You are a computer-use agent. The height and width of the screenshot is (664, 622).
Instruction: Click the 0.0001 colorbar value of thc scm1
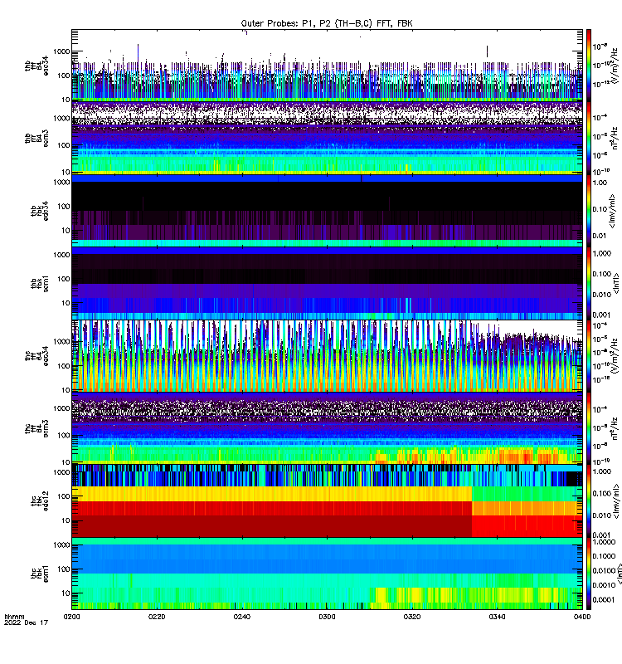point(604,599)
